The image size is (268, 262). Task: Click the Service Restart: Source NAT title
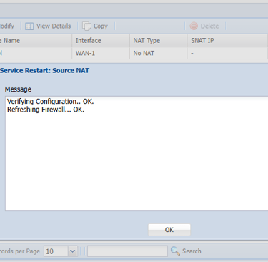click(x=44, y=71)
